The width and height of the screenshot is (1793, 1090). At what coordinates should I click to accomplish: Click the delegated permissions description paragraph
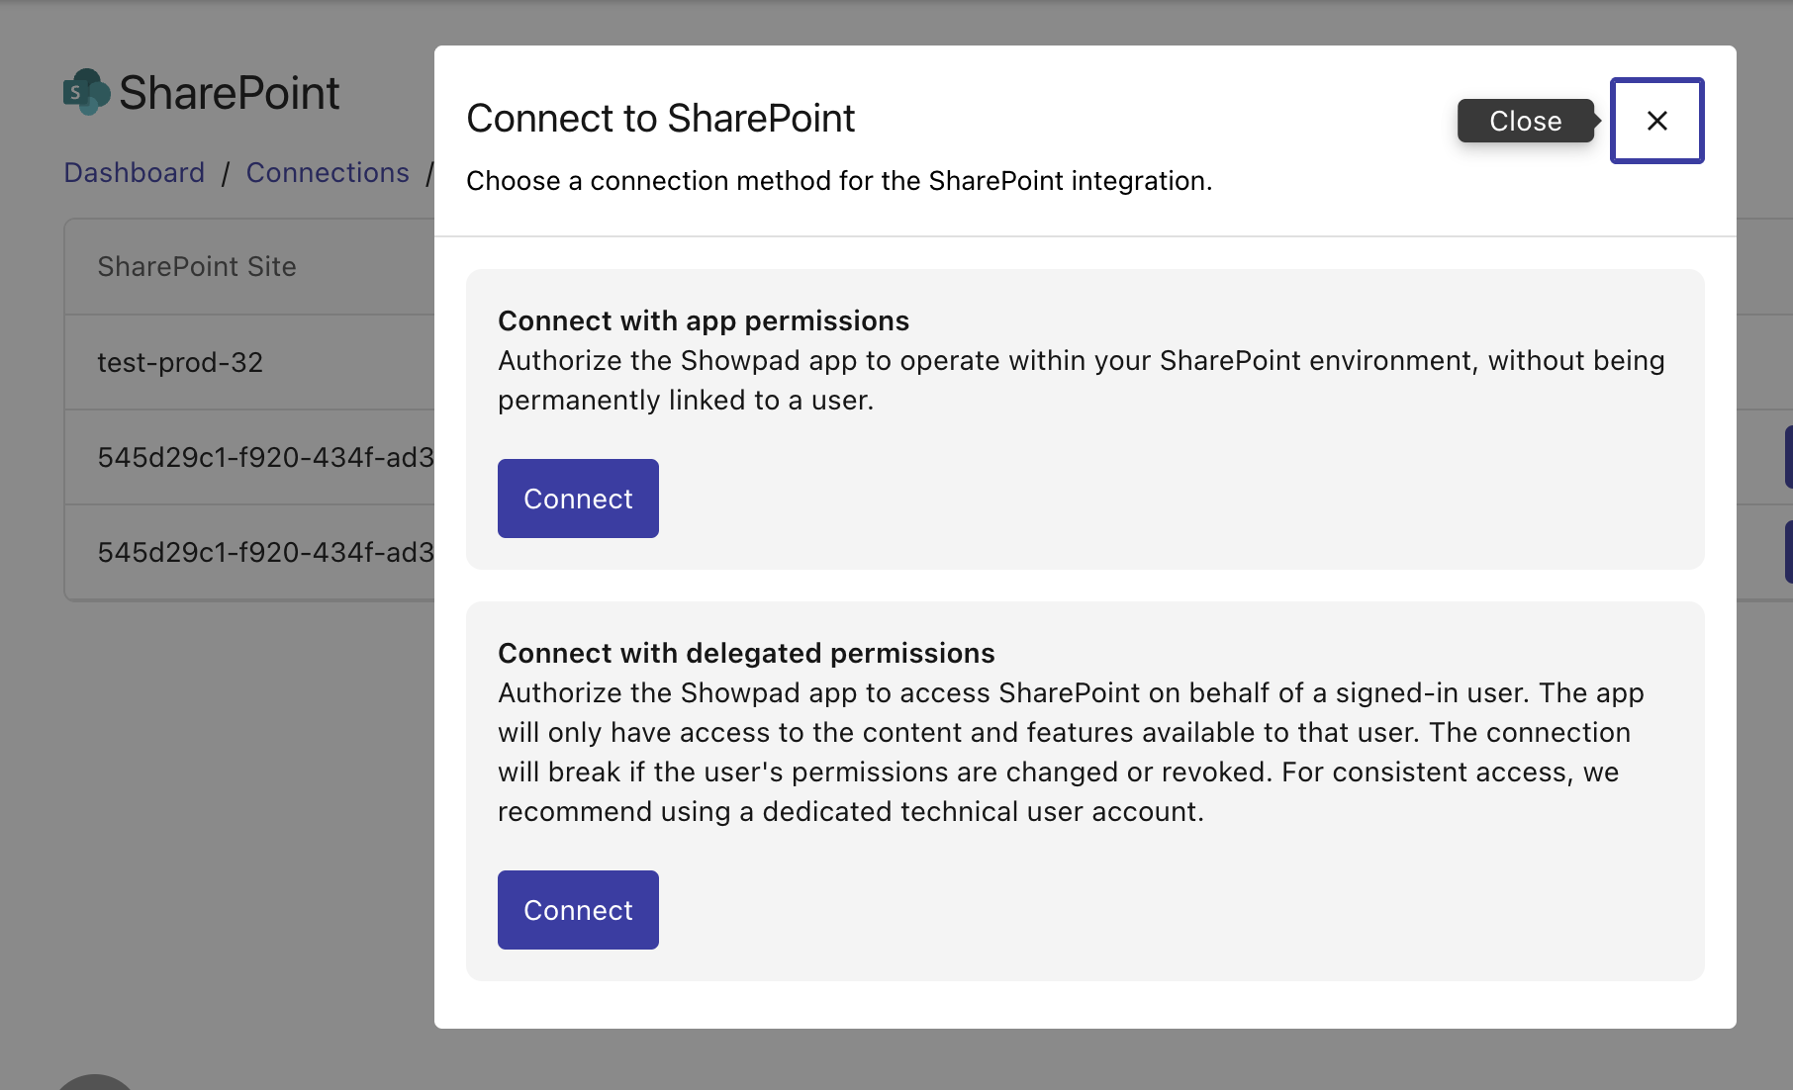pos(1069,752)
